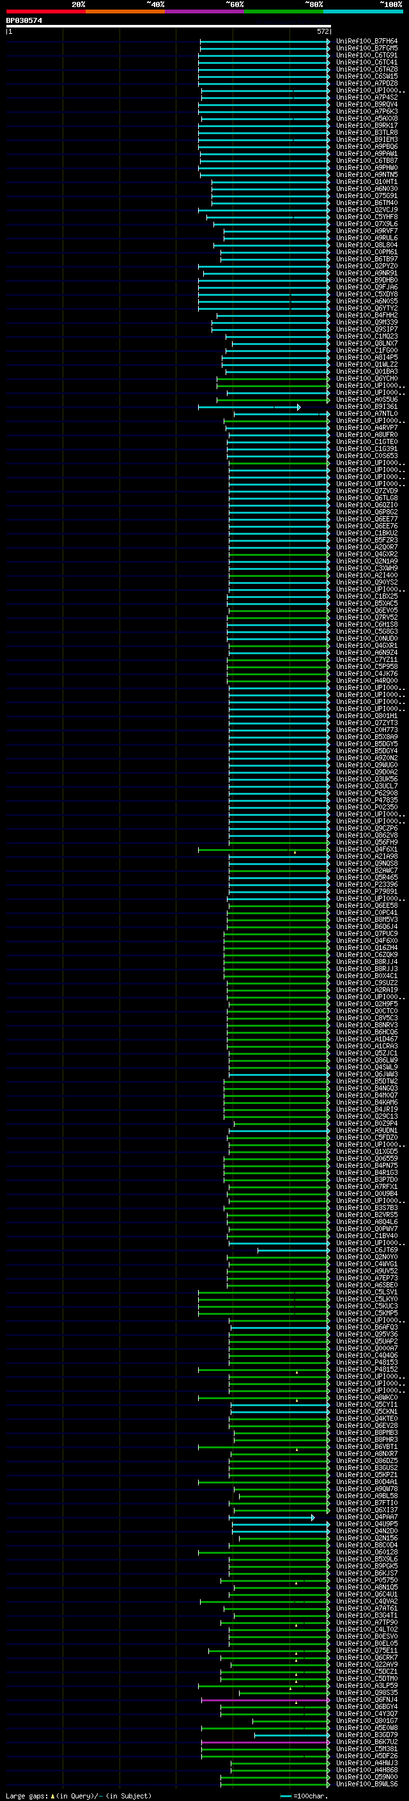Open hit UniRef100_A9NTN5
This screenshot has height=1801, width=409.
point(366,175)
